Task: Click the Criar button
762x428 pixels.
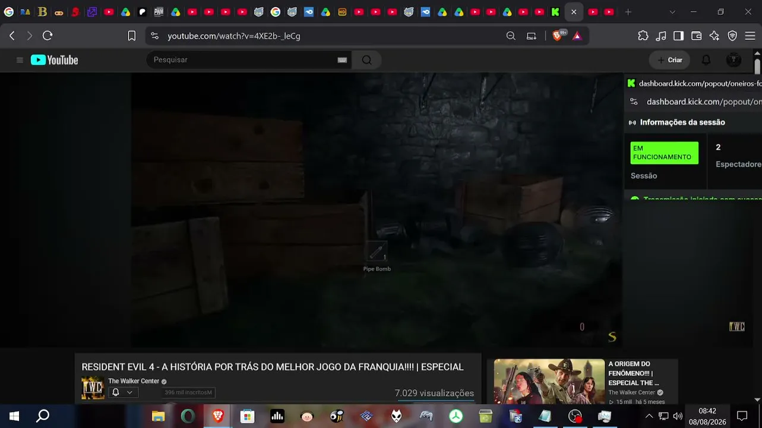Action: point(670,60)
